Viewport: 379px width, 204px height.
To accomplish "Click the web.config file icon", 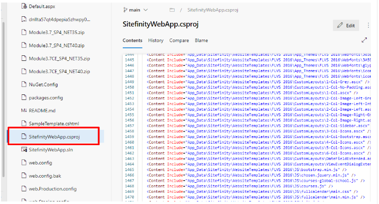I will click(24, 162).
